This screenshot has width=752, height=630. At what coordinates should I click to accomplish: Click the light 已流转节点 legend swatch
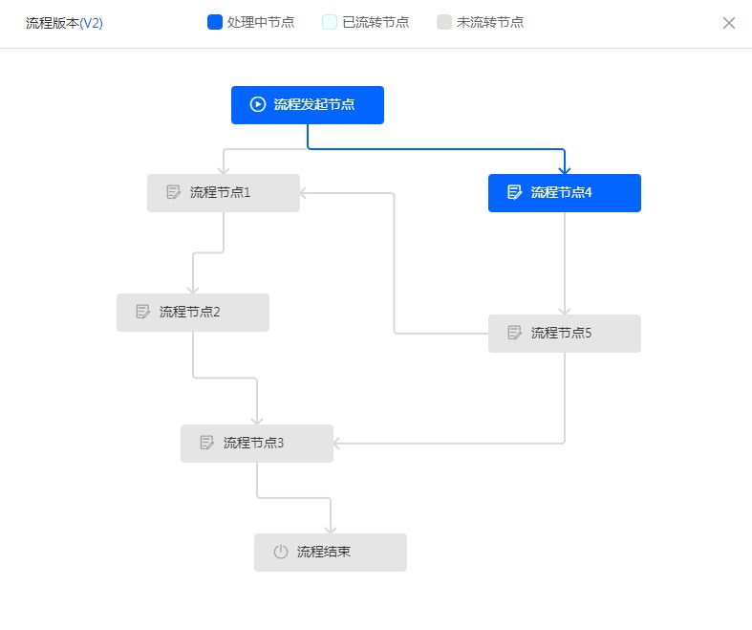coord(330,22)
